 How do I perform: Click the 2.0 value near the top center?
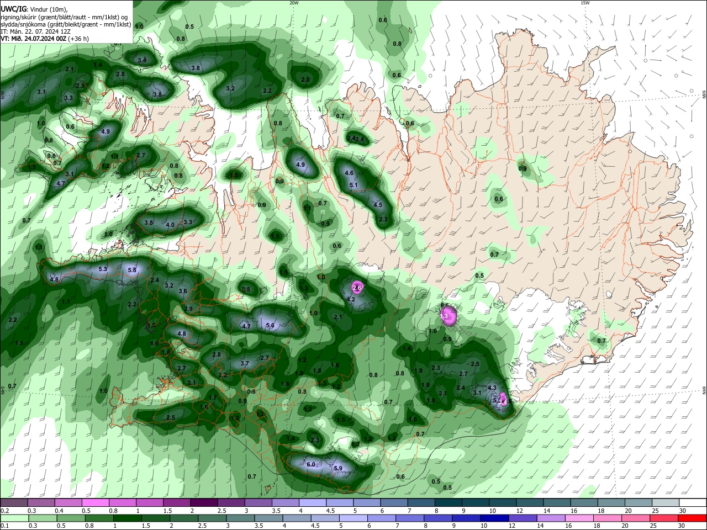[305, 79]
